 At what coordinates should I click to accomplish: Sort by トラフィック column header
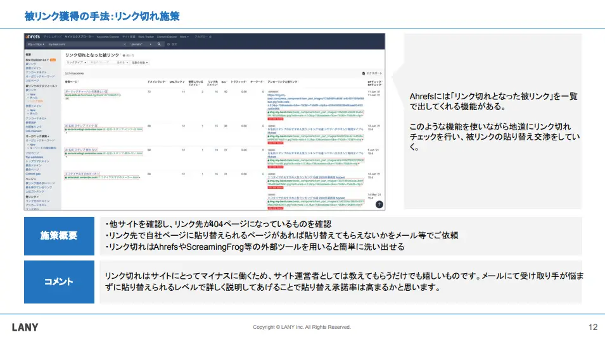pyautogui.click(x=239, y=82)
